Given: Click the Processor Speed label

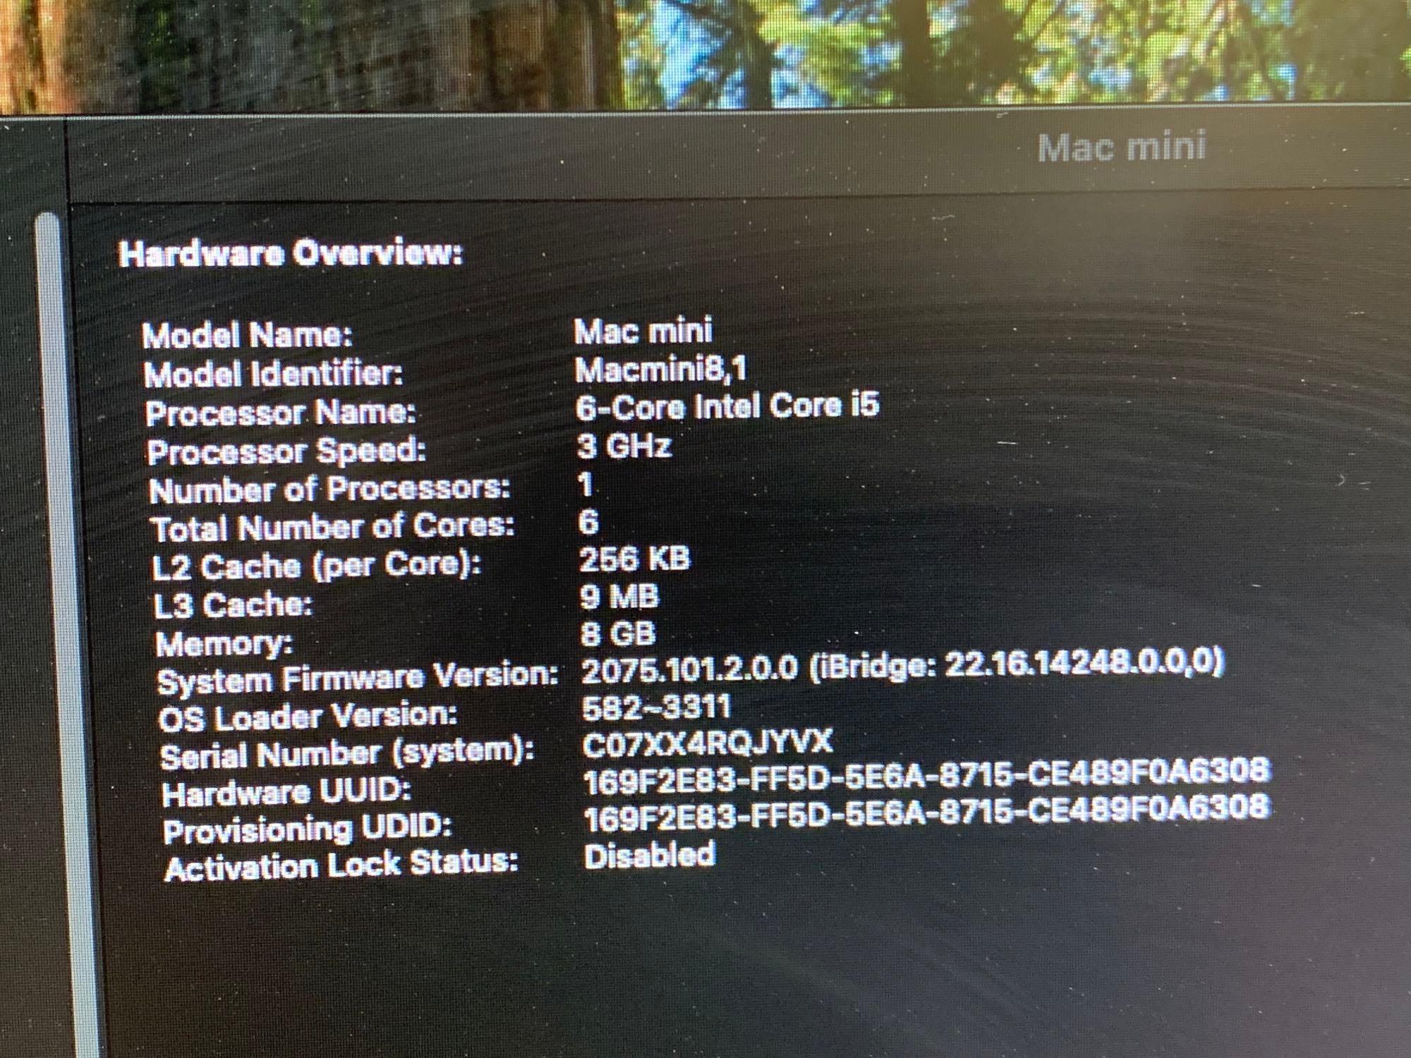Looking at the screenshot, I should [x=286, y=451].
